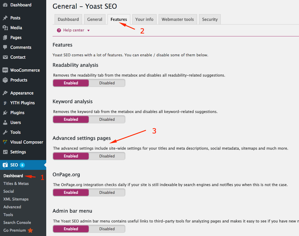Disable Advanced settings pages
Screen dimensions: 299x236
click(107, 156)
